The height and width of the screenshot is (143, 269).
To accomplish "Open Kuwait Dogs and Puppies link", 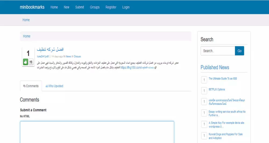I will [226, 136].
